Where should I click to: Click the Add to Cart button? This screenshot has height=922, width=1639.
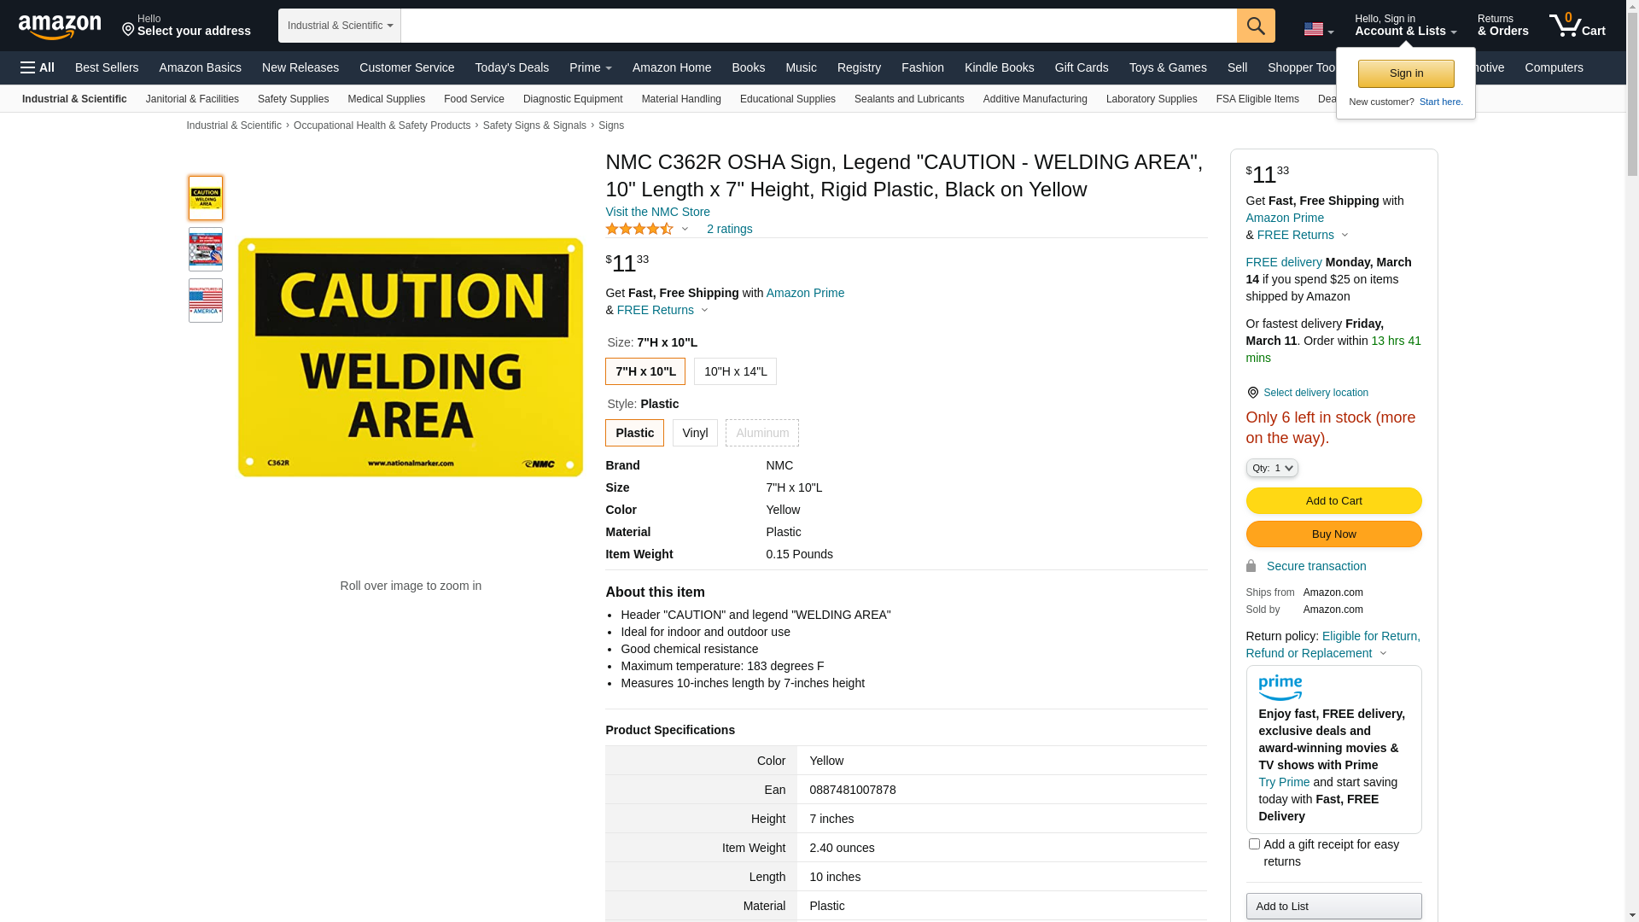(1333, 500)
